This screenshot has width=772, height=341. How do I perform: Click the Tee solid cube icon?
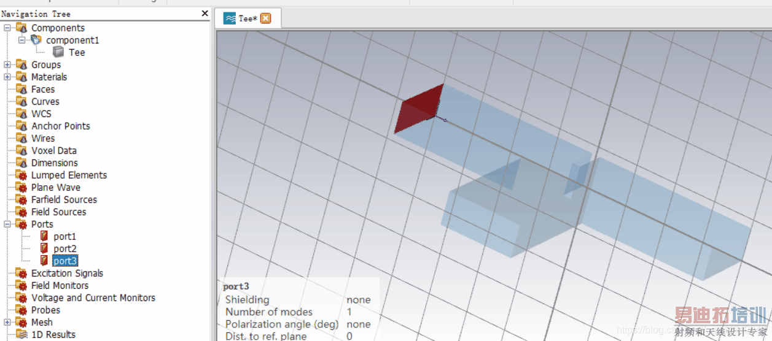[x=58, y=52]
